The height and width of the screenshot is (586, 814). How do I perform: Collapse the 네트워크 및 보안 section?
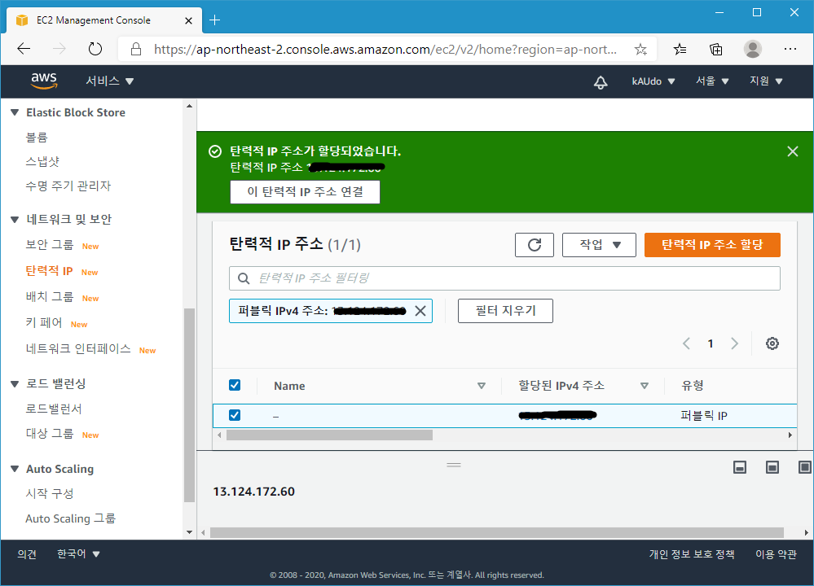click(x=15, y=220)
